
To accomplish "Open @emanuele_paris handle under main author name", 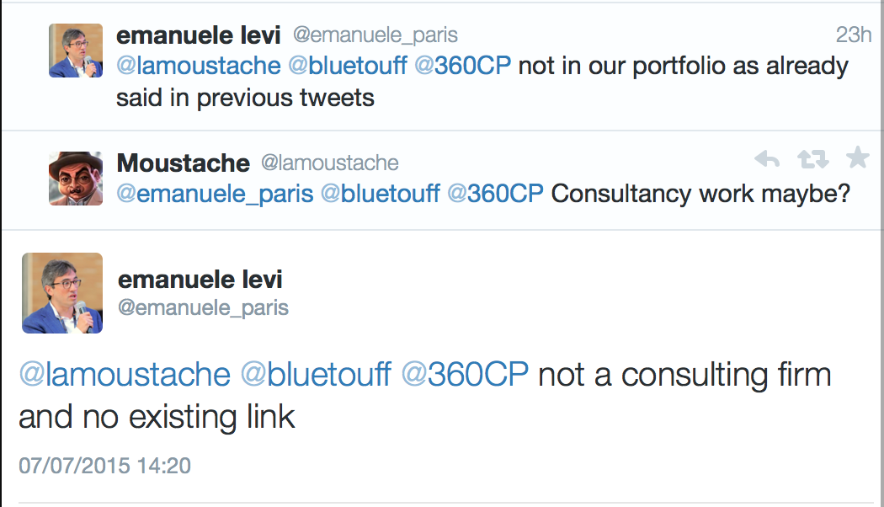I will pos(203,308).
